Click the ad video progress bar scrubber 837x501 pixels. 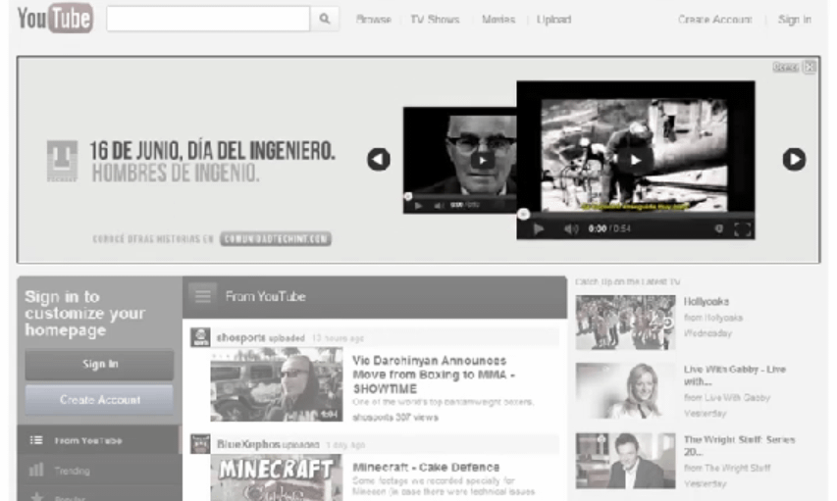click(x=524, y=214)
